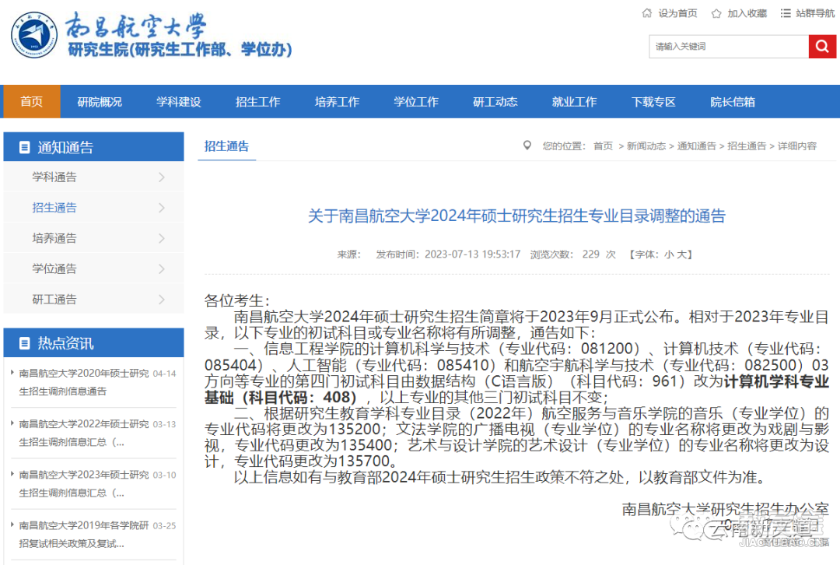Open the 就业工作 menu
Viewport: 840px width, 565px height.
coord(574,102)
